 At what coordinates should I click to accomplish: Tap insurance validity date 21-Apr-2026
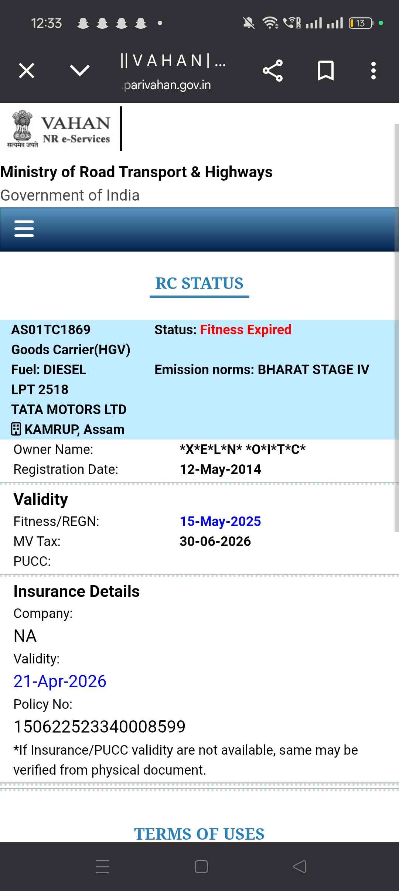point(60,681)
